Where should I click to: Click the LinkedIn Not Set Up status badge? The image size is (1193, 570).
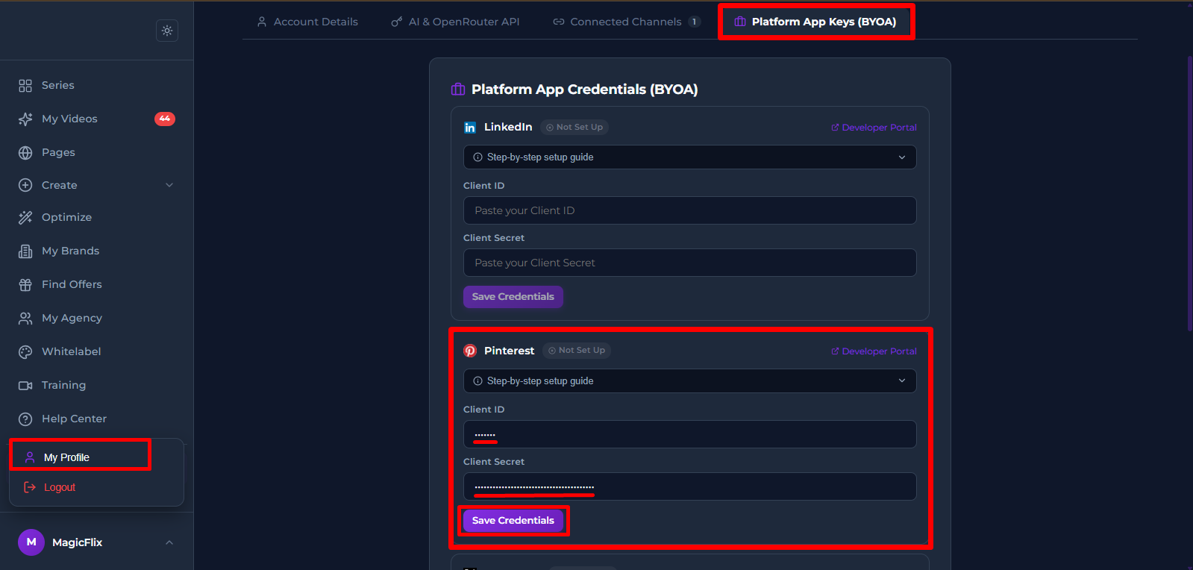click(x=574, y=128)
